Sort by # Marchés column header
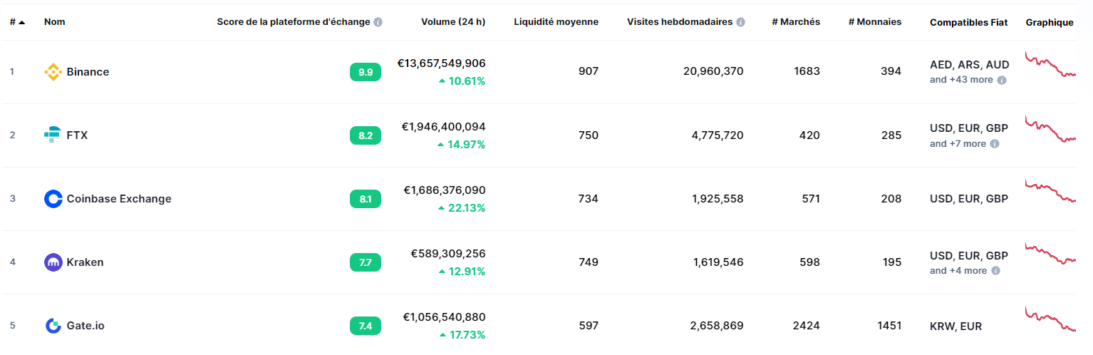The image size is (1093, 355). 796,22
